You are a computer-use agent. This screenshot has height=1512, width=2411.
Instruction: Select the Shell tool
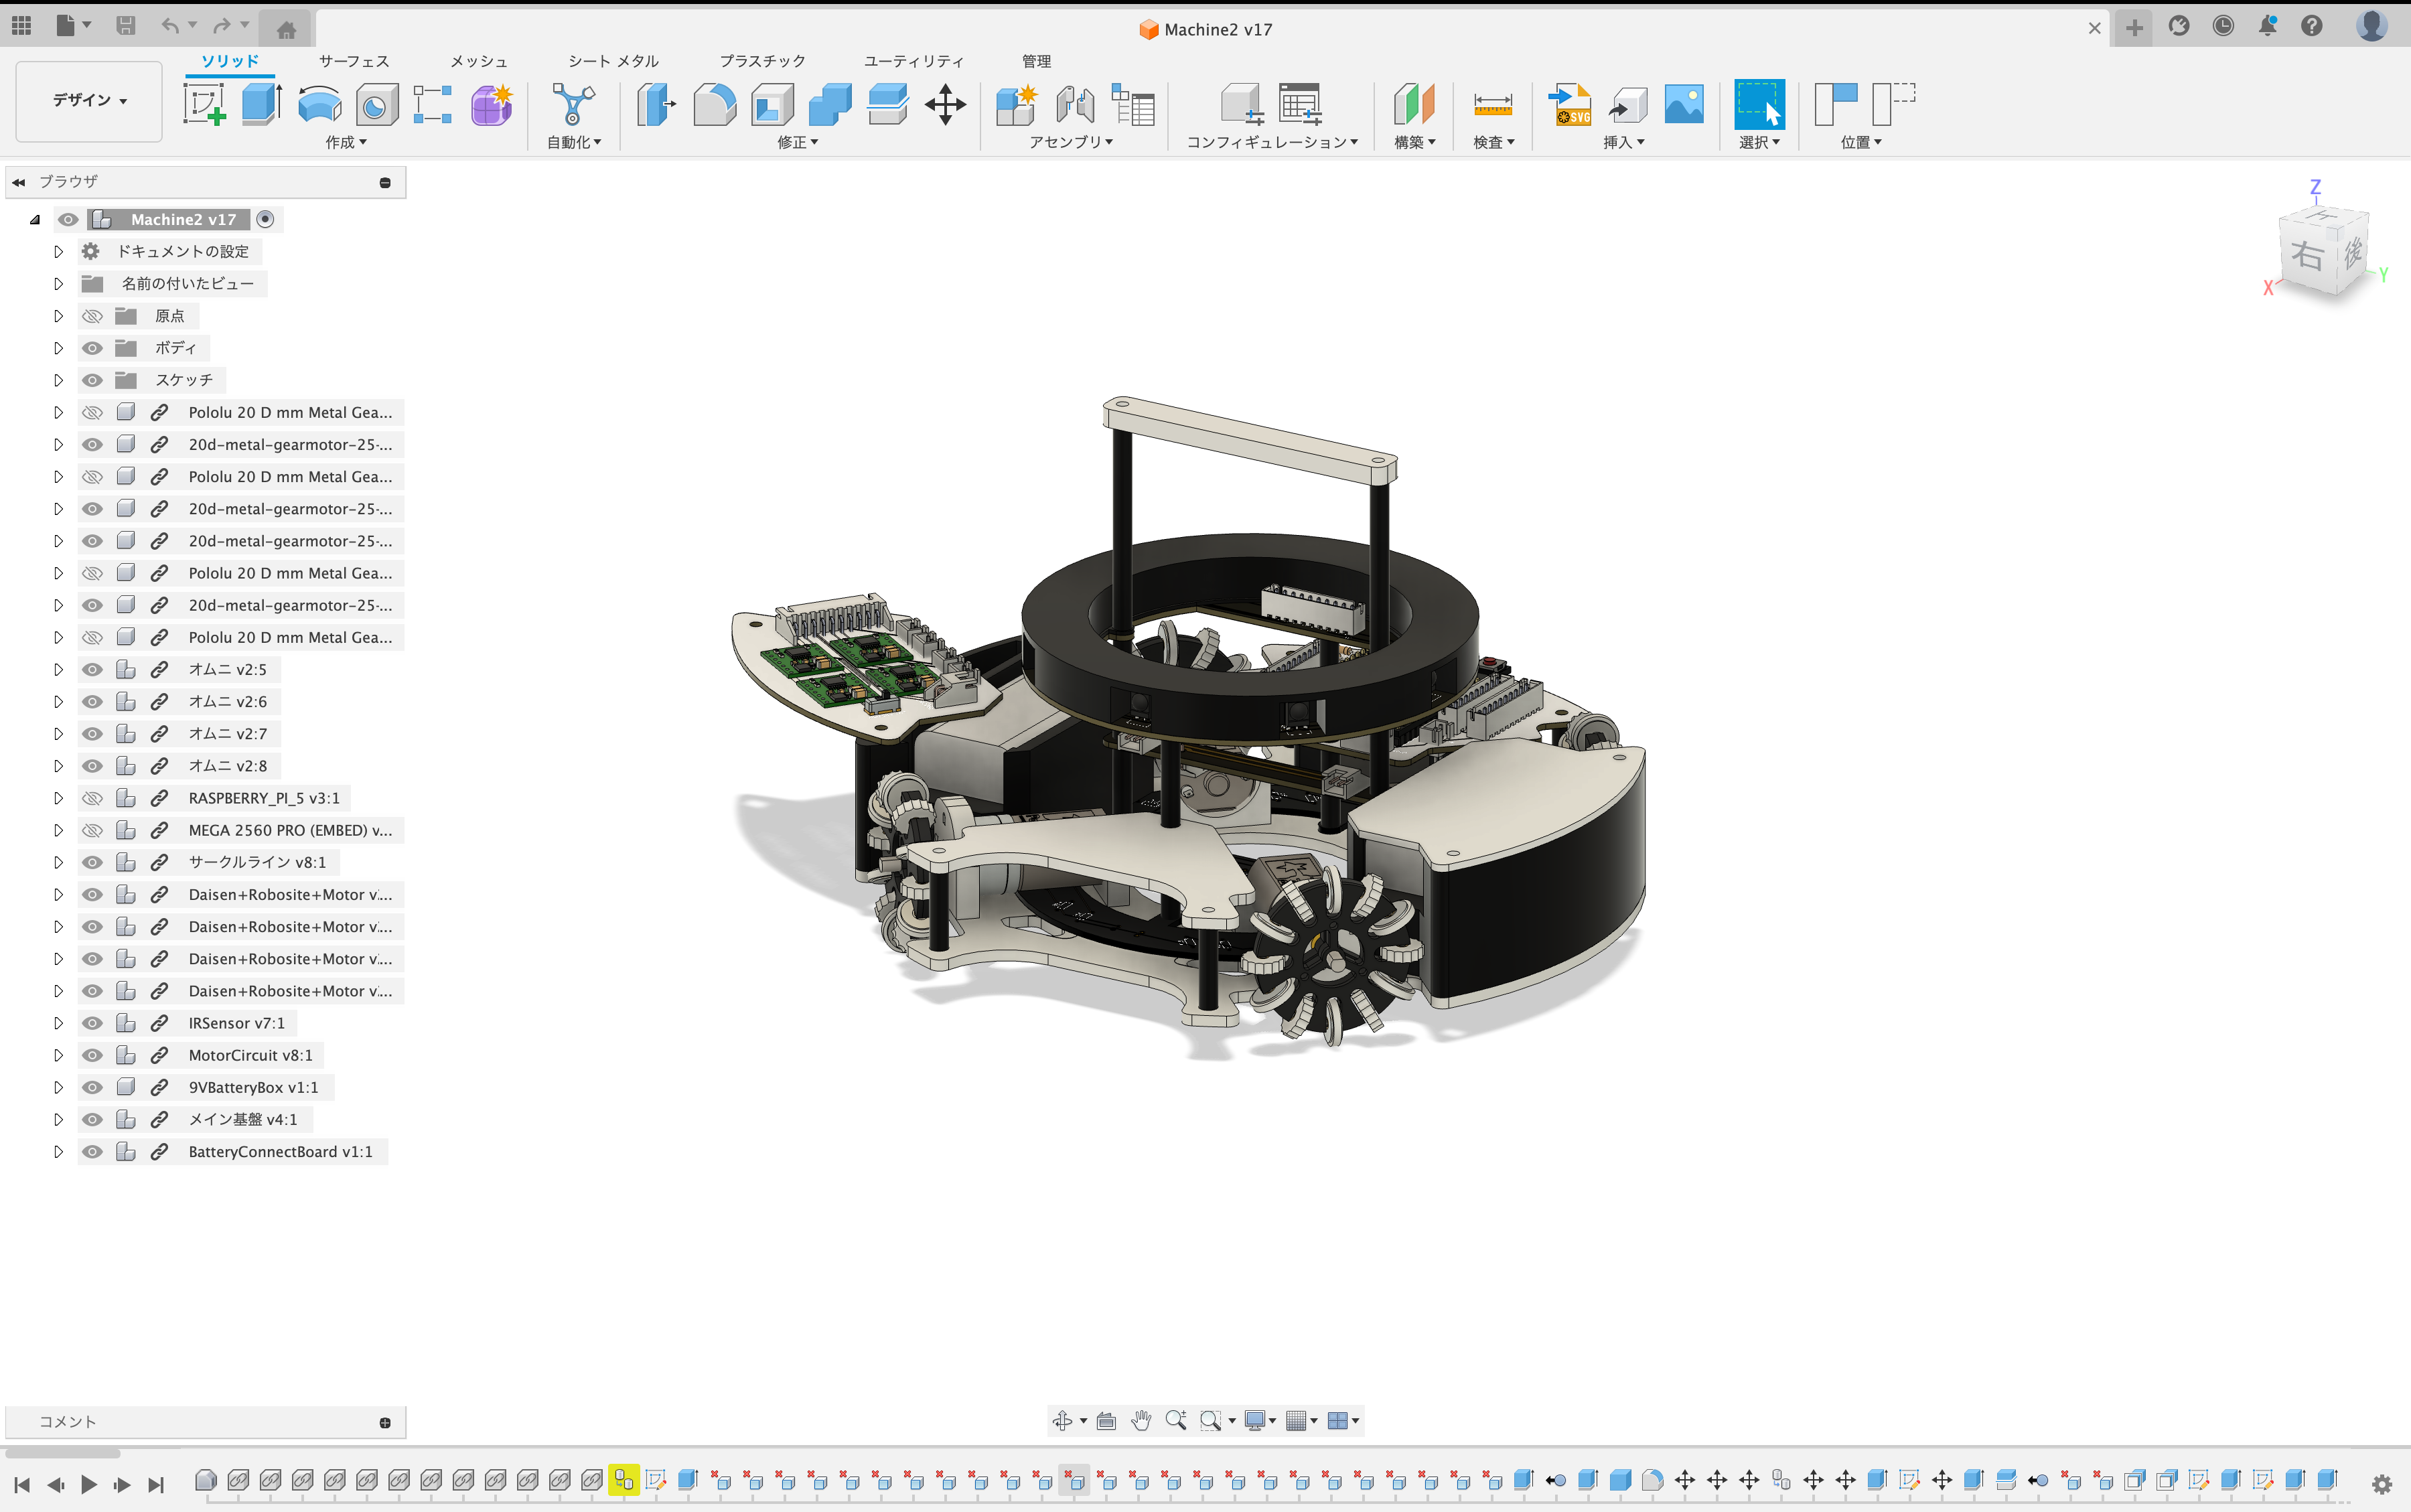772,104
